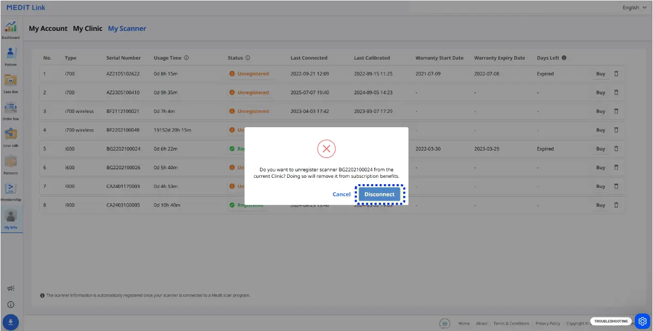The width and height of the screenshot is (653, 331).
Task: Delete scanner AZ2105102622 with trash icon
Action: coord(616,74)
